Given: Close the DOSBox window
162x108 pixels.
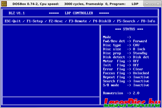Looking at the screenshot, I should pyautogui.click(x=158, y=4).
